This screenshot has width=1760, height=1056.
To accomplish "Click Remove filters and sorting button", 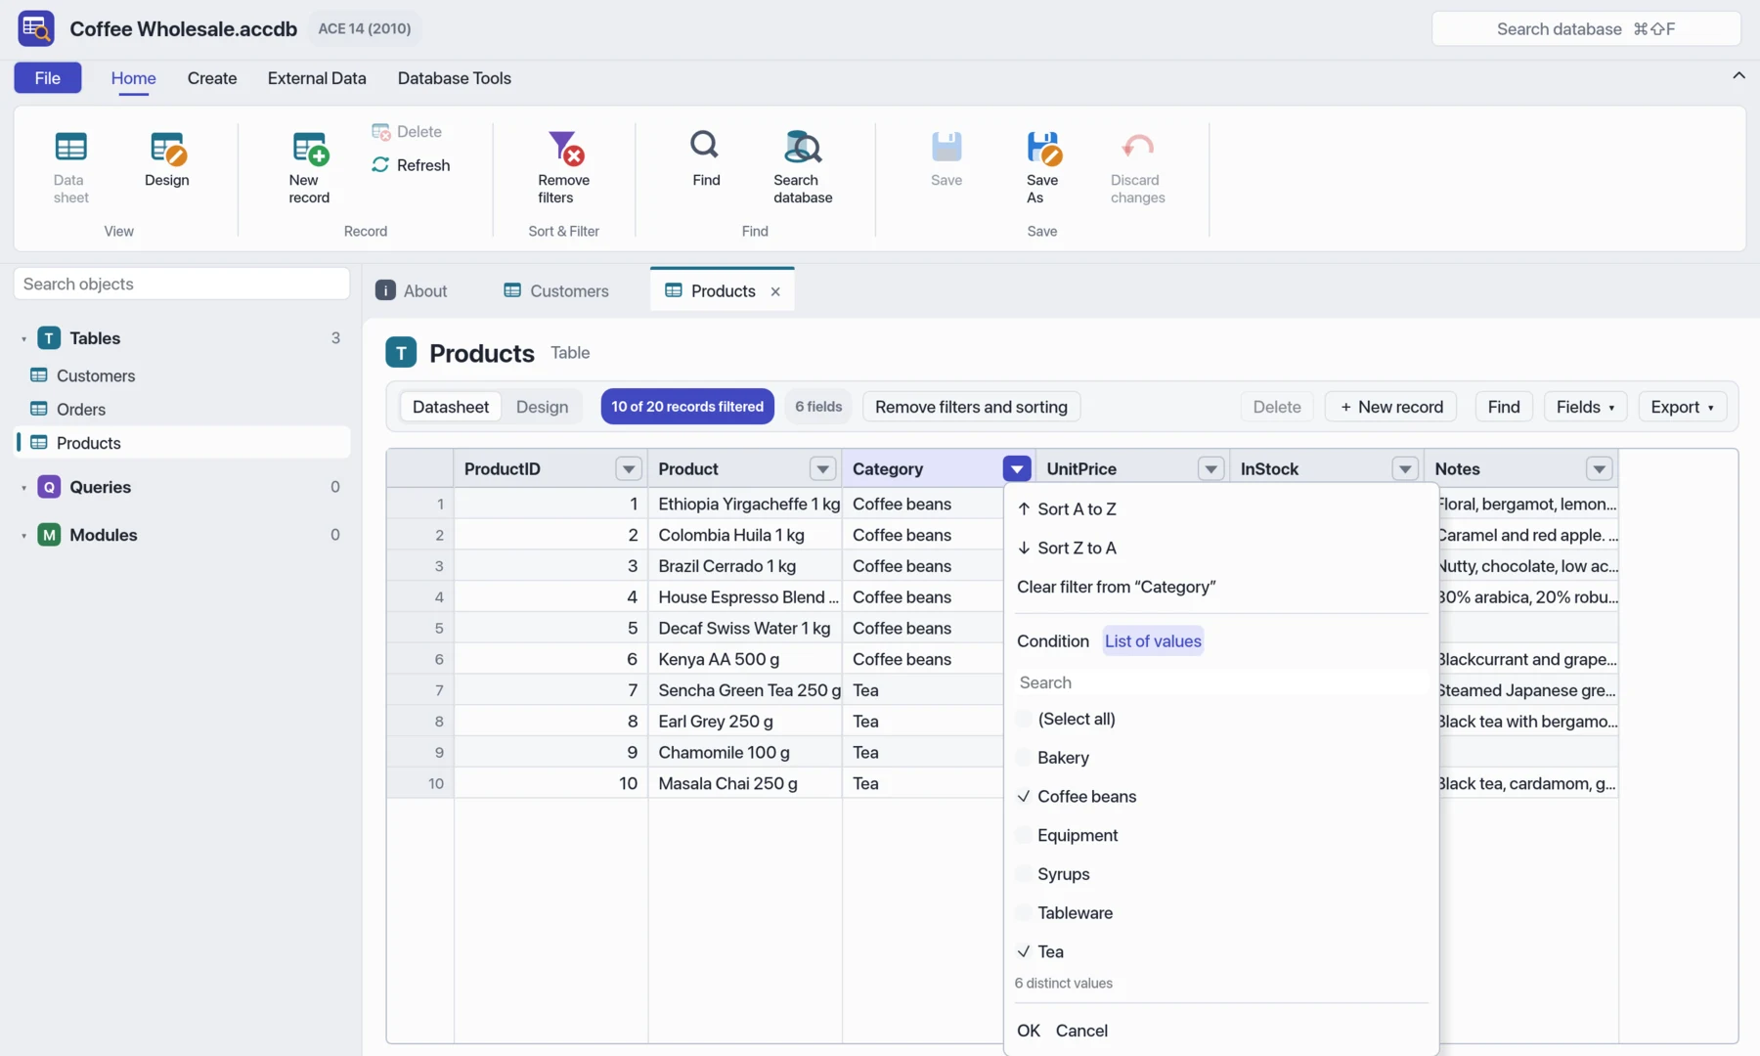I will point(971,407).
